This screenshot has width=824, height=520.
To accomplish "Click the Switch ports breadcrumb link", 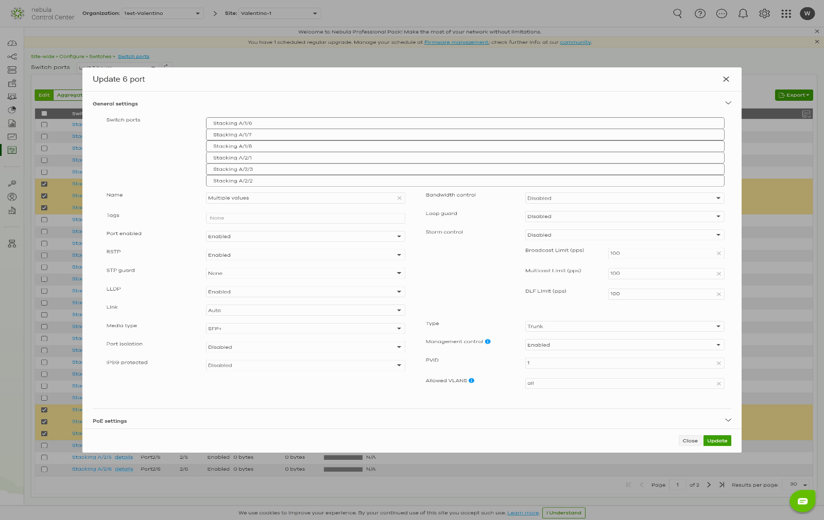I will tap(133, 57).
